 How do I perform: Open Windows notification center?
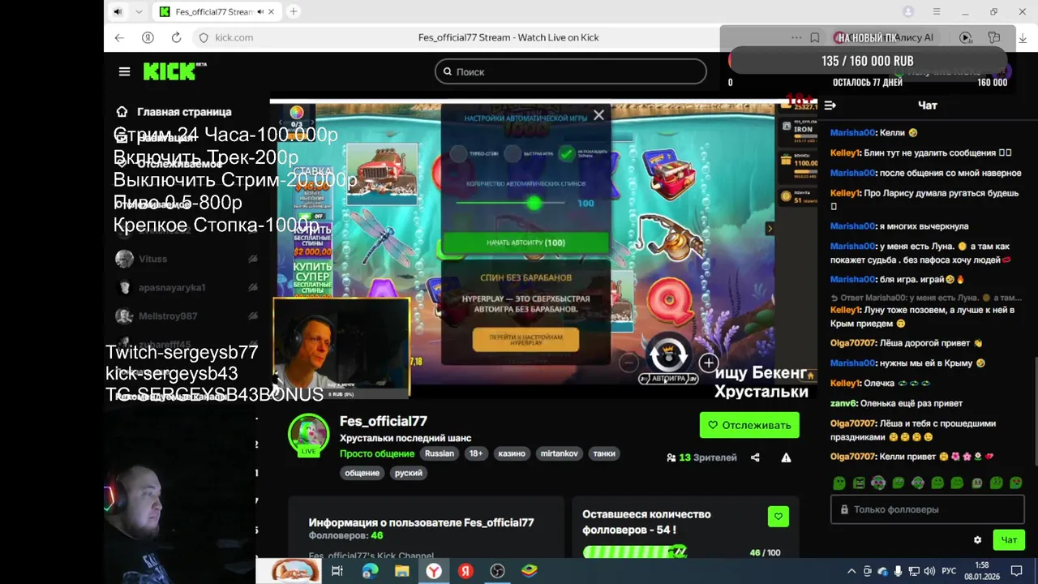pos(1016,571)
